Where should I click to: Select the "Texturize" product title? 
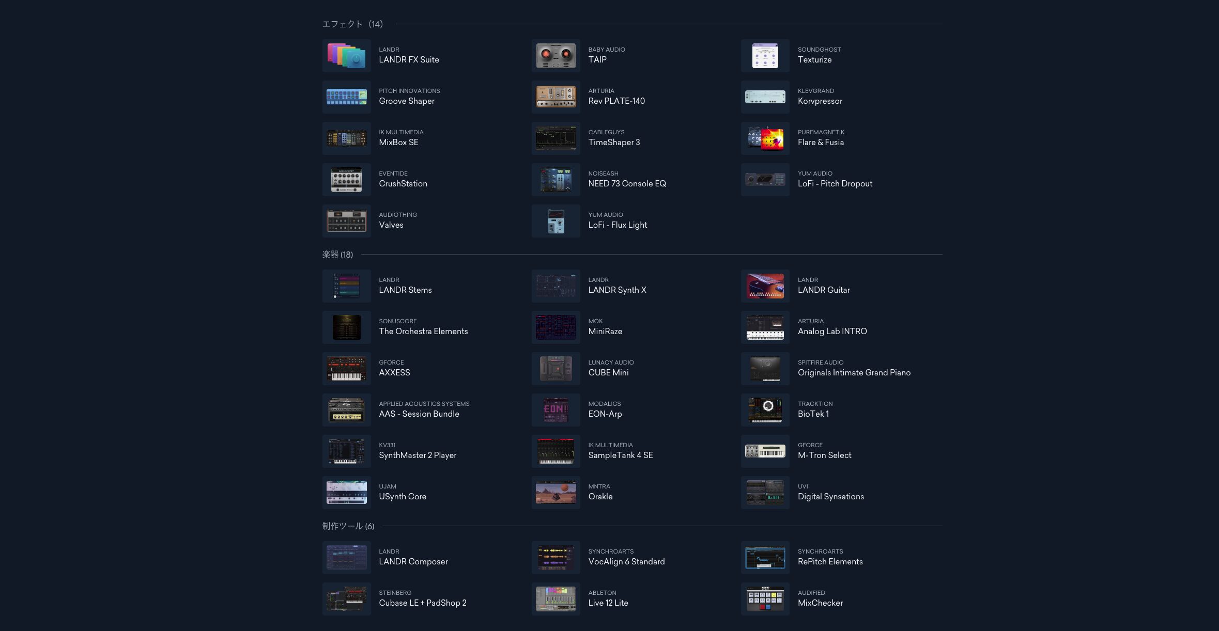coord(814,60)
